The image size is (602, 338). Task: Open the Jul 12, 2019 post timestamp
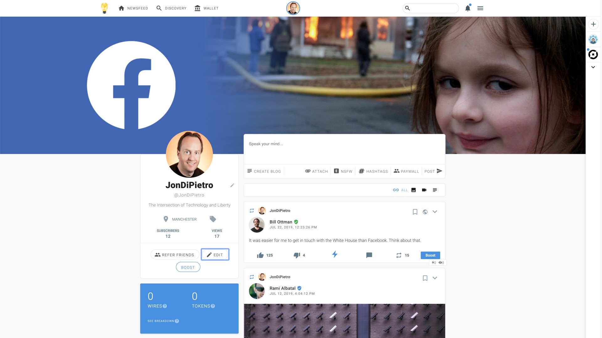click(x=292, y=294)
